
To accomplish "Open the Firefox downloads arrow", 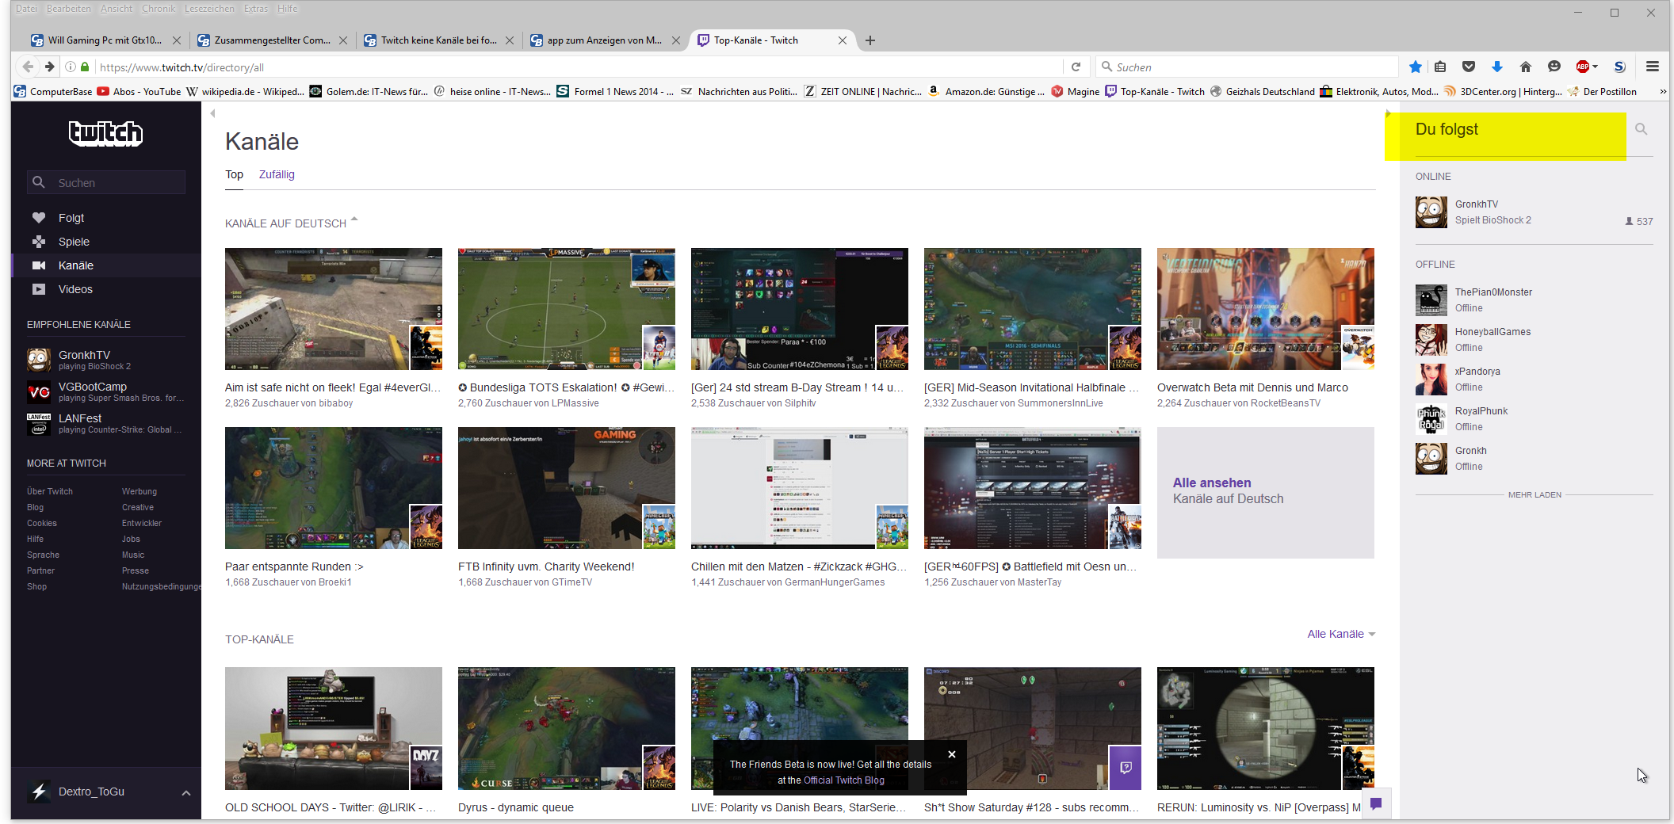I will [1496, 67].
